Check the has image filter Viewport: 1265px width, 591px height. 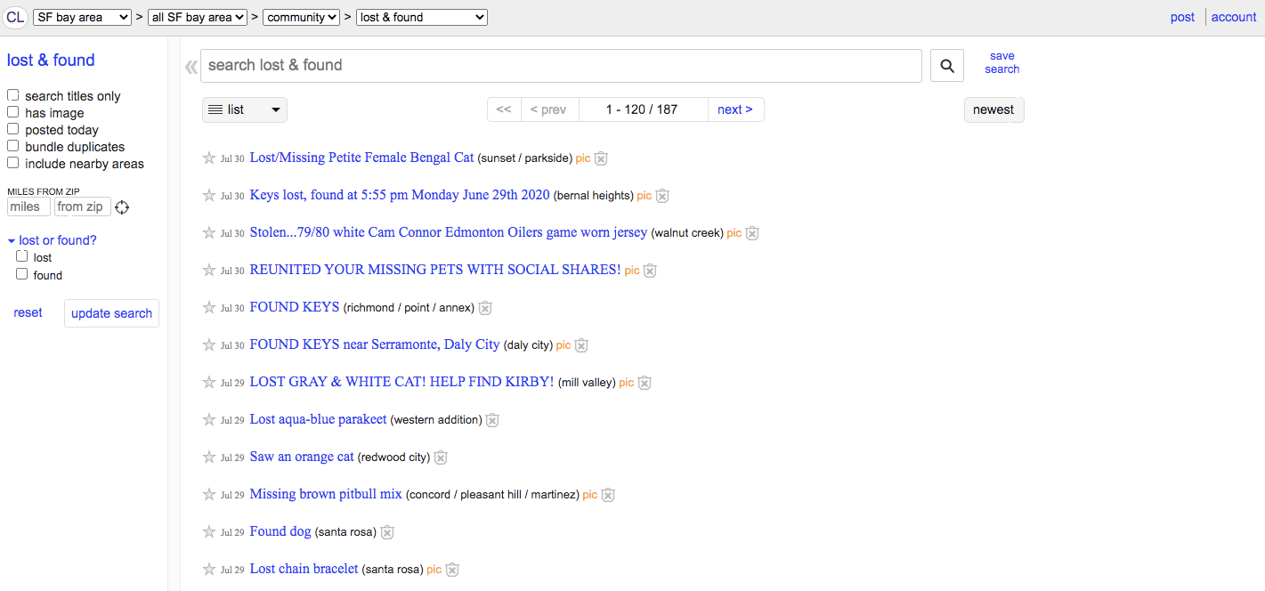[13, 112]
